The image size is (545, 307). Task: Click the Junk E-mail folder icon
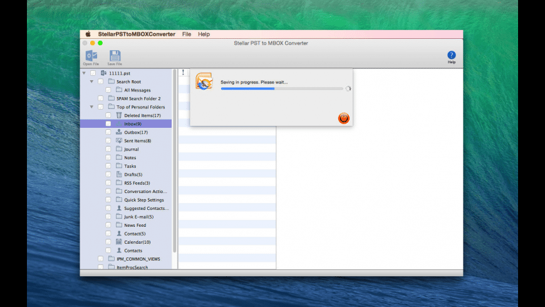[119, 216]
